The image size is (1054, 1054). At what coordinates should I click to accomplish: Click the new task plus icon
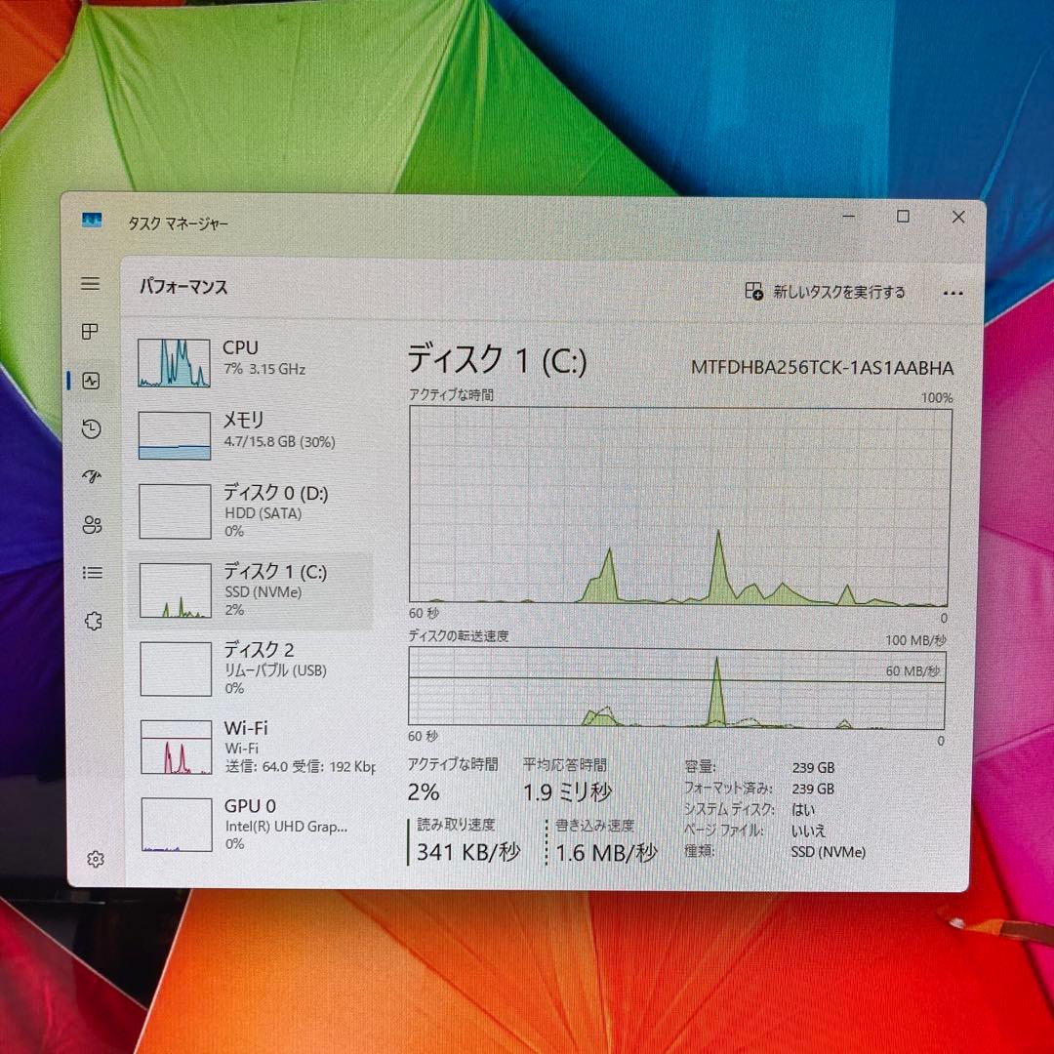pos(753,291)
